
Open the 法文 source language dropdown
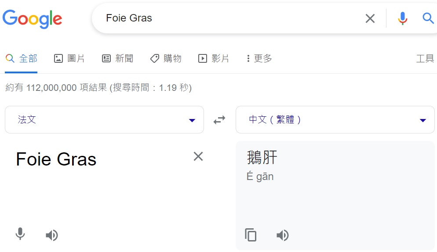[x=104, y=120]
